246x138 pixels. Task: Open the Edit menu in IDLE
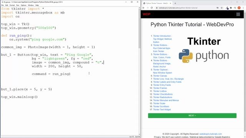(x=7, y=5)
